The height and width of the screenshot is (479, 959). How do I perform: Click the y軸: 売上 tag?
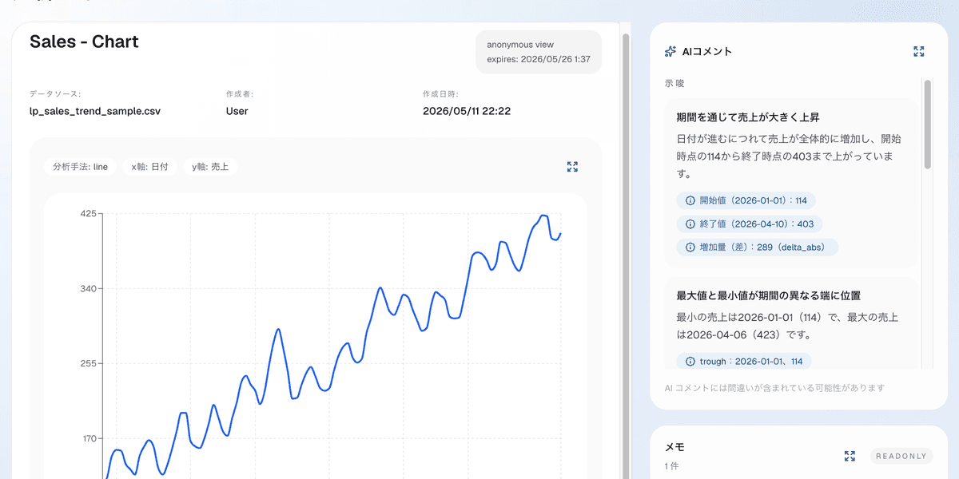[x=210, y=167]
